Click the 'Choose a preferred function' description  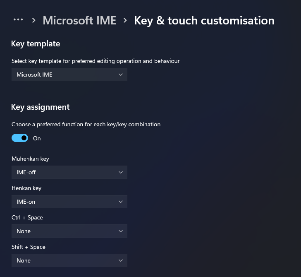coord(86,125)
